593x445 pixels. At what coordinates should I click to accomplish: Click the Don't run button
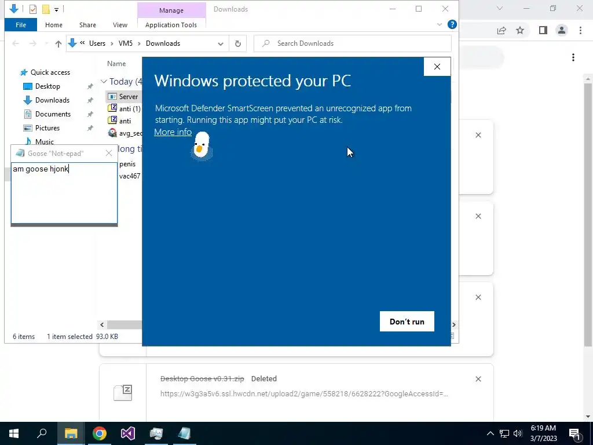click(x=407, y=321)
